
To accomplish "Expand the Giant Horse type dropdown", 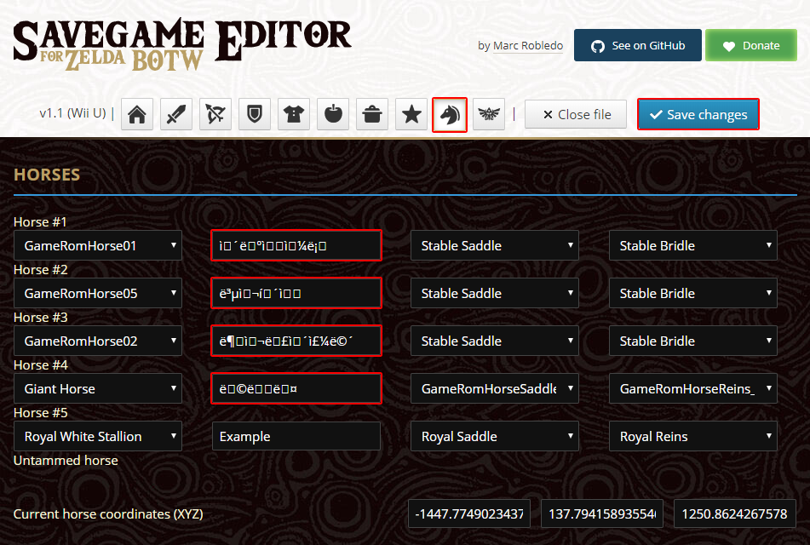I will point(98,388).
